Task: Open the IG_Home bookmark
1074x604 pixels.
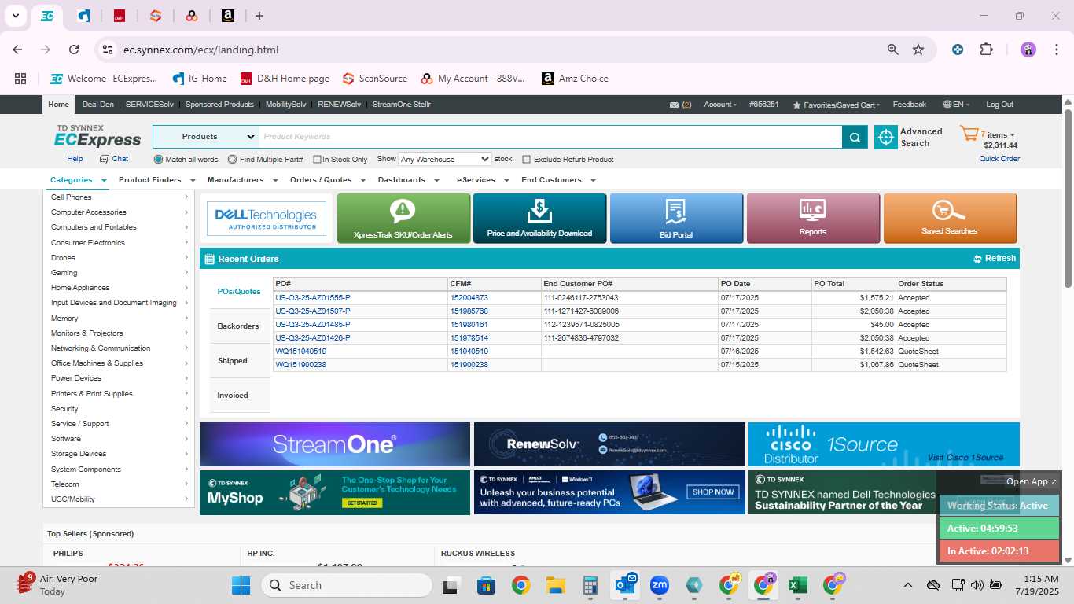Action: click(x=200, y=79)
